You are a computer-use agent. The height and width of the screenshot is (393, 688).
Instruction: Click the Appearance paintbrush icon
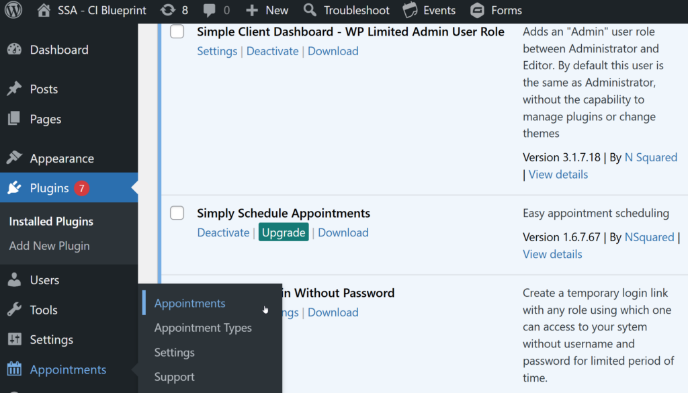(x=14, y=157)
